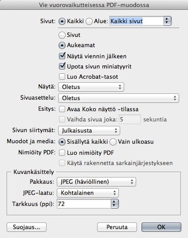Open the Näytä dropdown
Viewport: 188px width, 238px height.
tap(91, 87)
